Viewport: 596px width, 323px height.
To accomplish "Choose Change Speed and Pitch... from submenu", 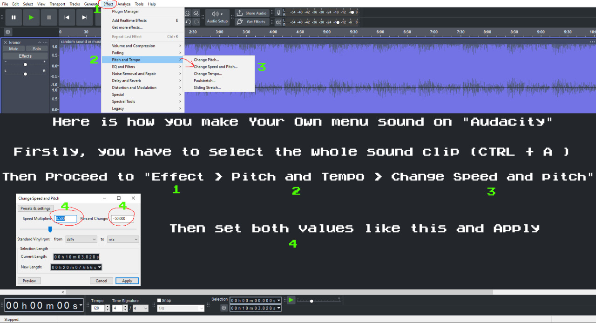I will (219, 67).
